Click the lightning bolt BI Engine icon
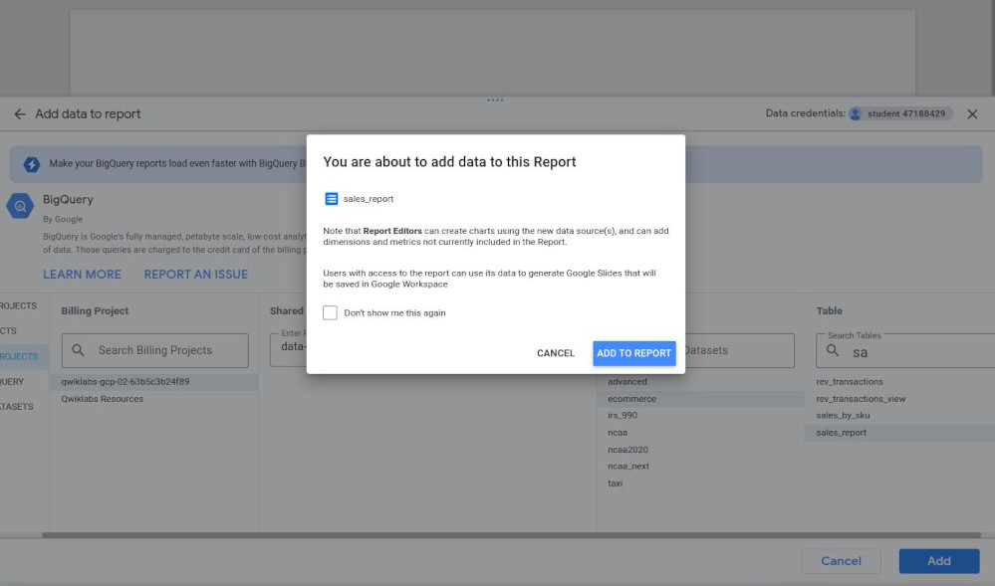Screen dimensions: 995x586 point(32,164)
